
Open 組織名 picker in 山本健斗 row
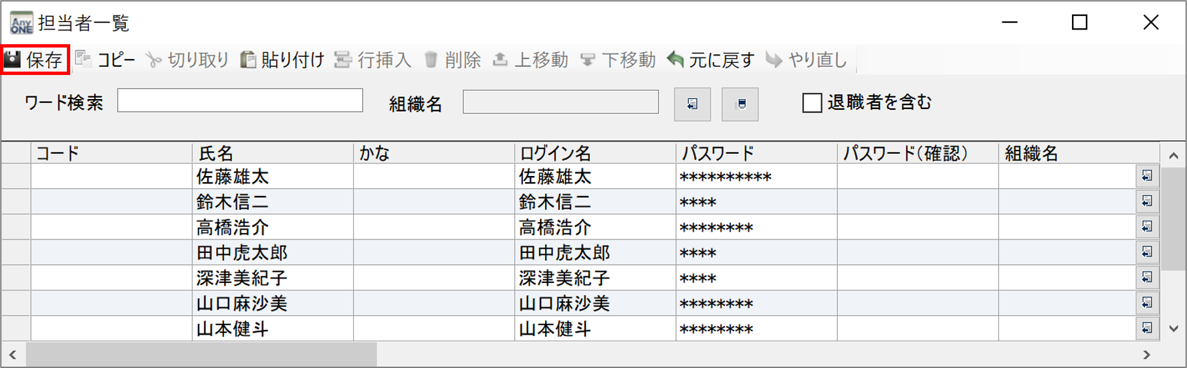tap(1147, 328)
